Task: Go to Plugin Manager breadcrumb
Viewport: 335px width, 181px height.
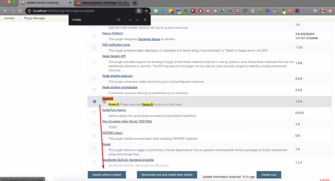Action: [x=35, y=18]
